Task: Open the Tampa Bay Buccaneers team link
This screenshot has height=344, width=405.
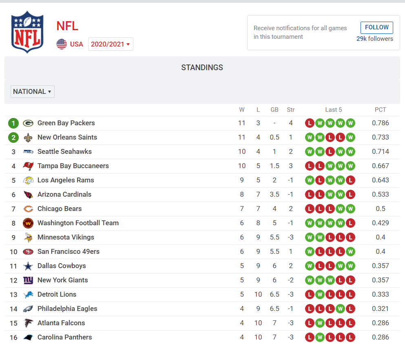Action: (x=73, y=166)
